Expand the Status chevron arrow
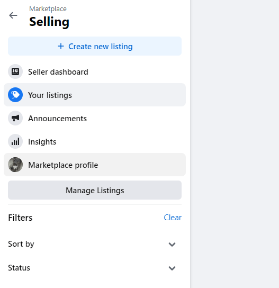 point(172,268)
